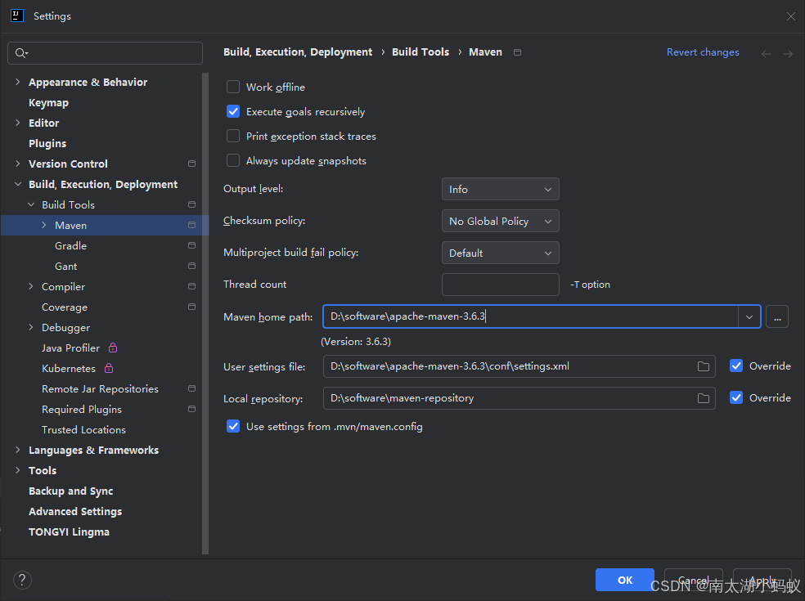The height and width of the screenshot is (601, 805).
Task: Toggle Override for User settings file
Action: pyautogui.click(x=736, y=366)
